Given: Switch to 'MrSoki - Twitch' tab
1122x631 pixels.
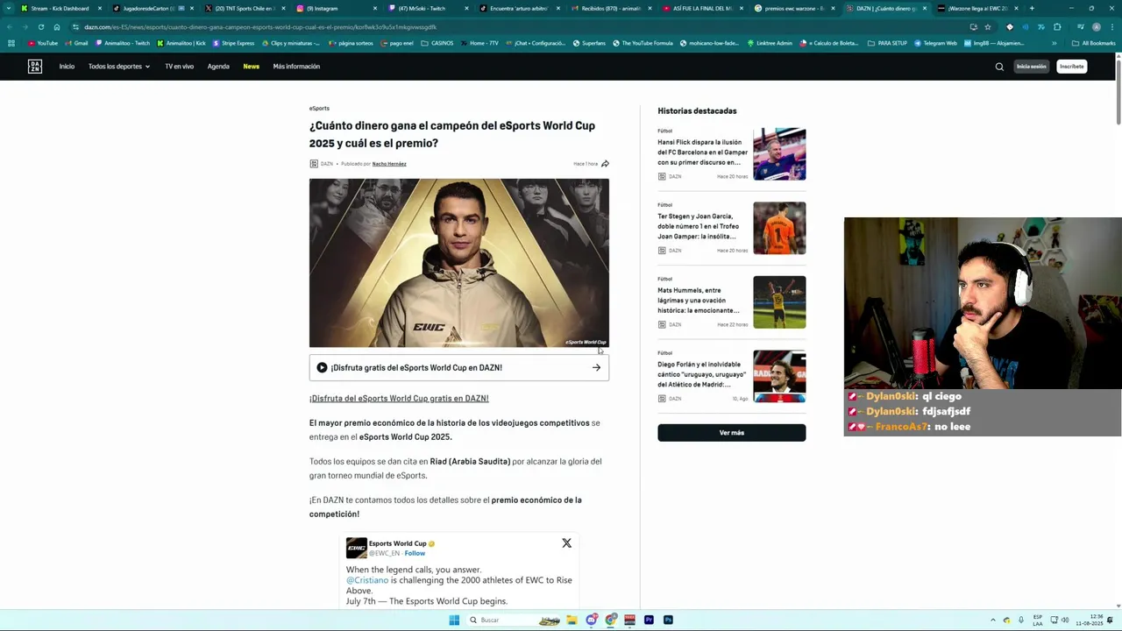Looking at the screenshot, I should tap(430, 9).
